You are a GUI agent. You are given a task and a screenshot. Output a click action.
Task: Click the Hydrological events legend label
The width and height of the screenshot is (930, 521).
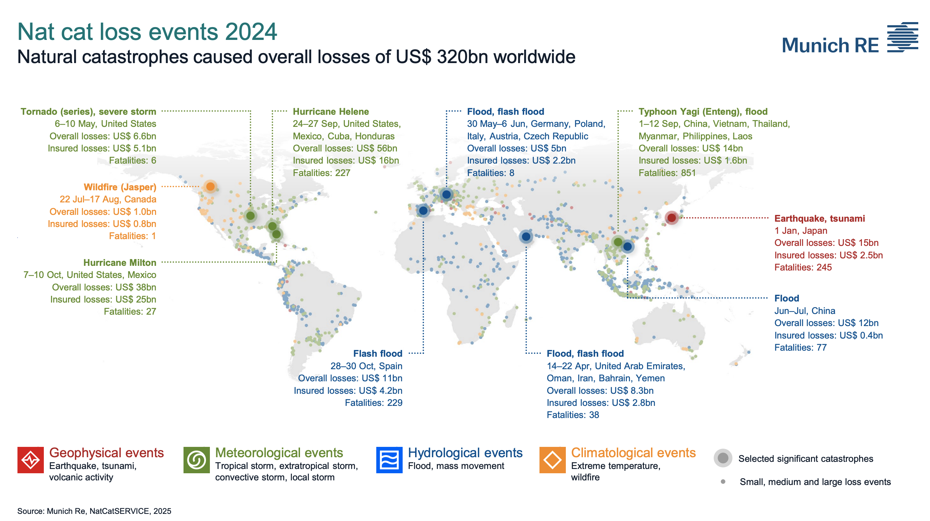pos(465,452)
